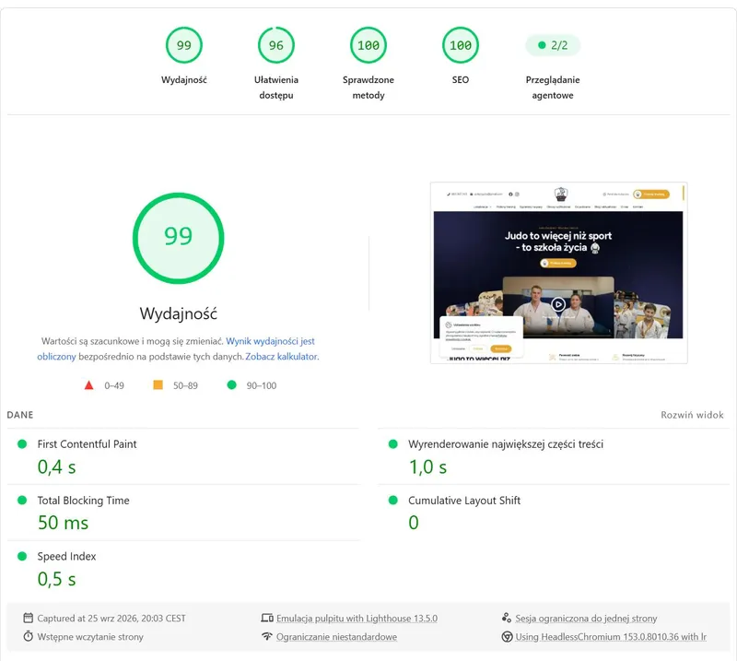The width and height of the screenshot is (737, 661).
Task: Open 'Sesja ograniczona do jednej strony' link
Action: [x=586, y=619]
